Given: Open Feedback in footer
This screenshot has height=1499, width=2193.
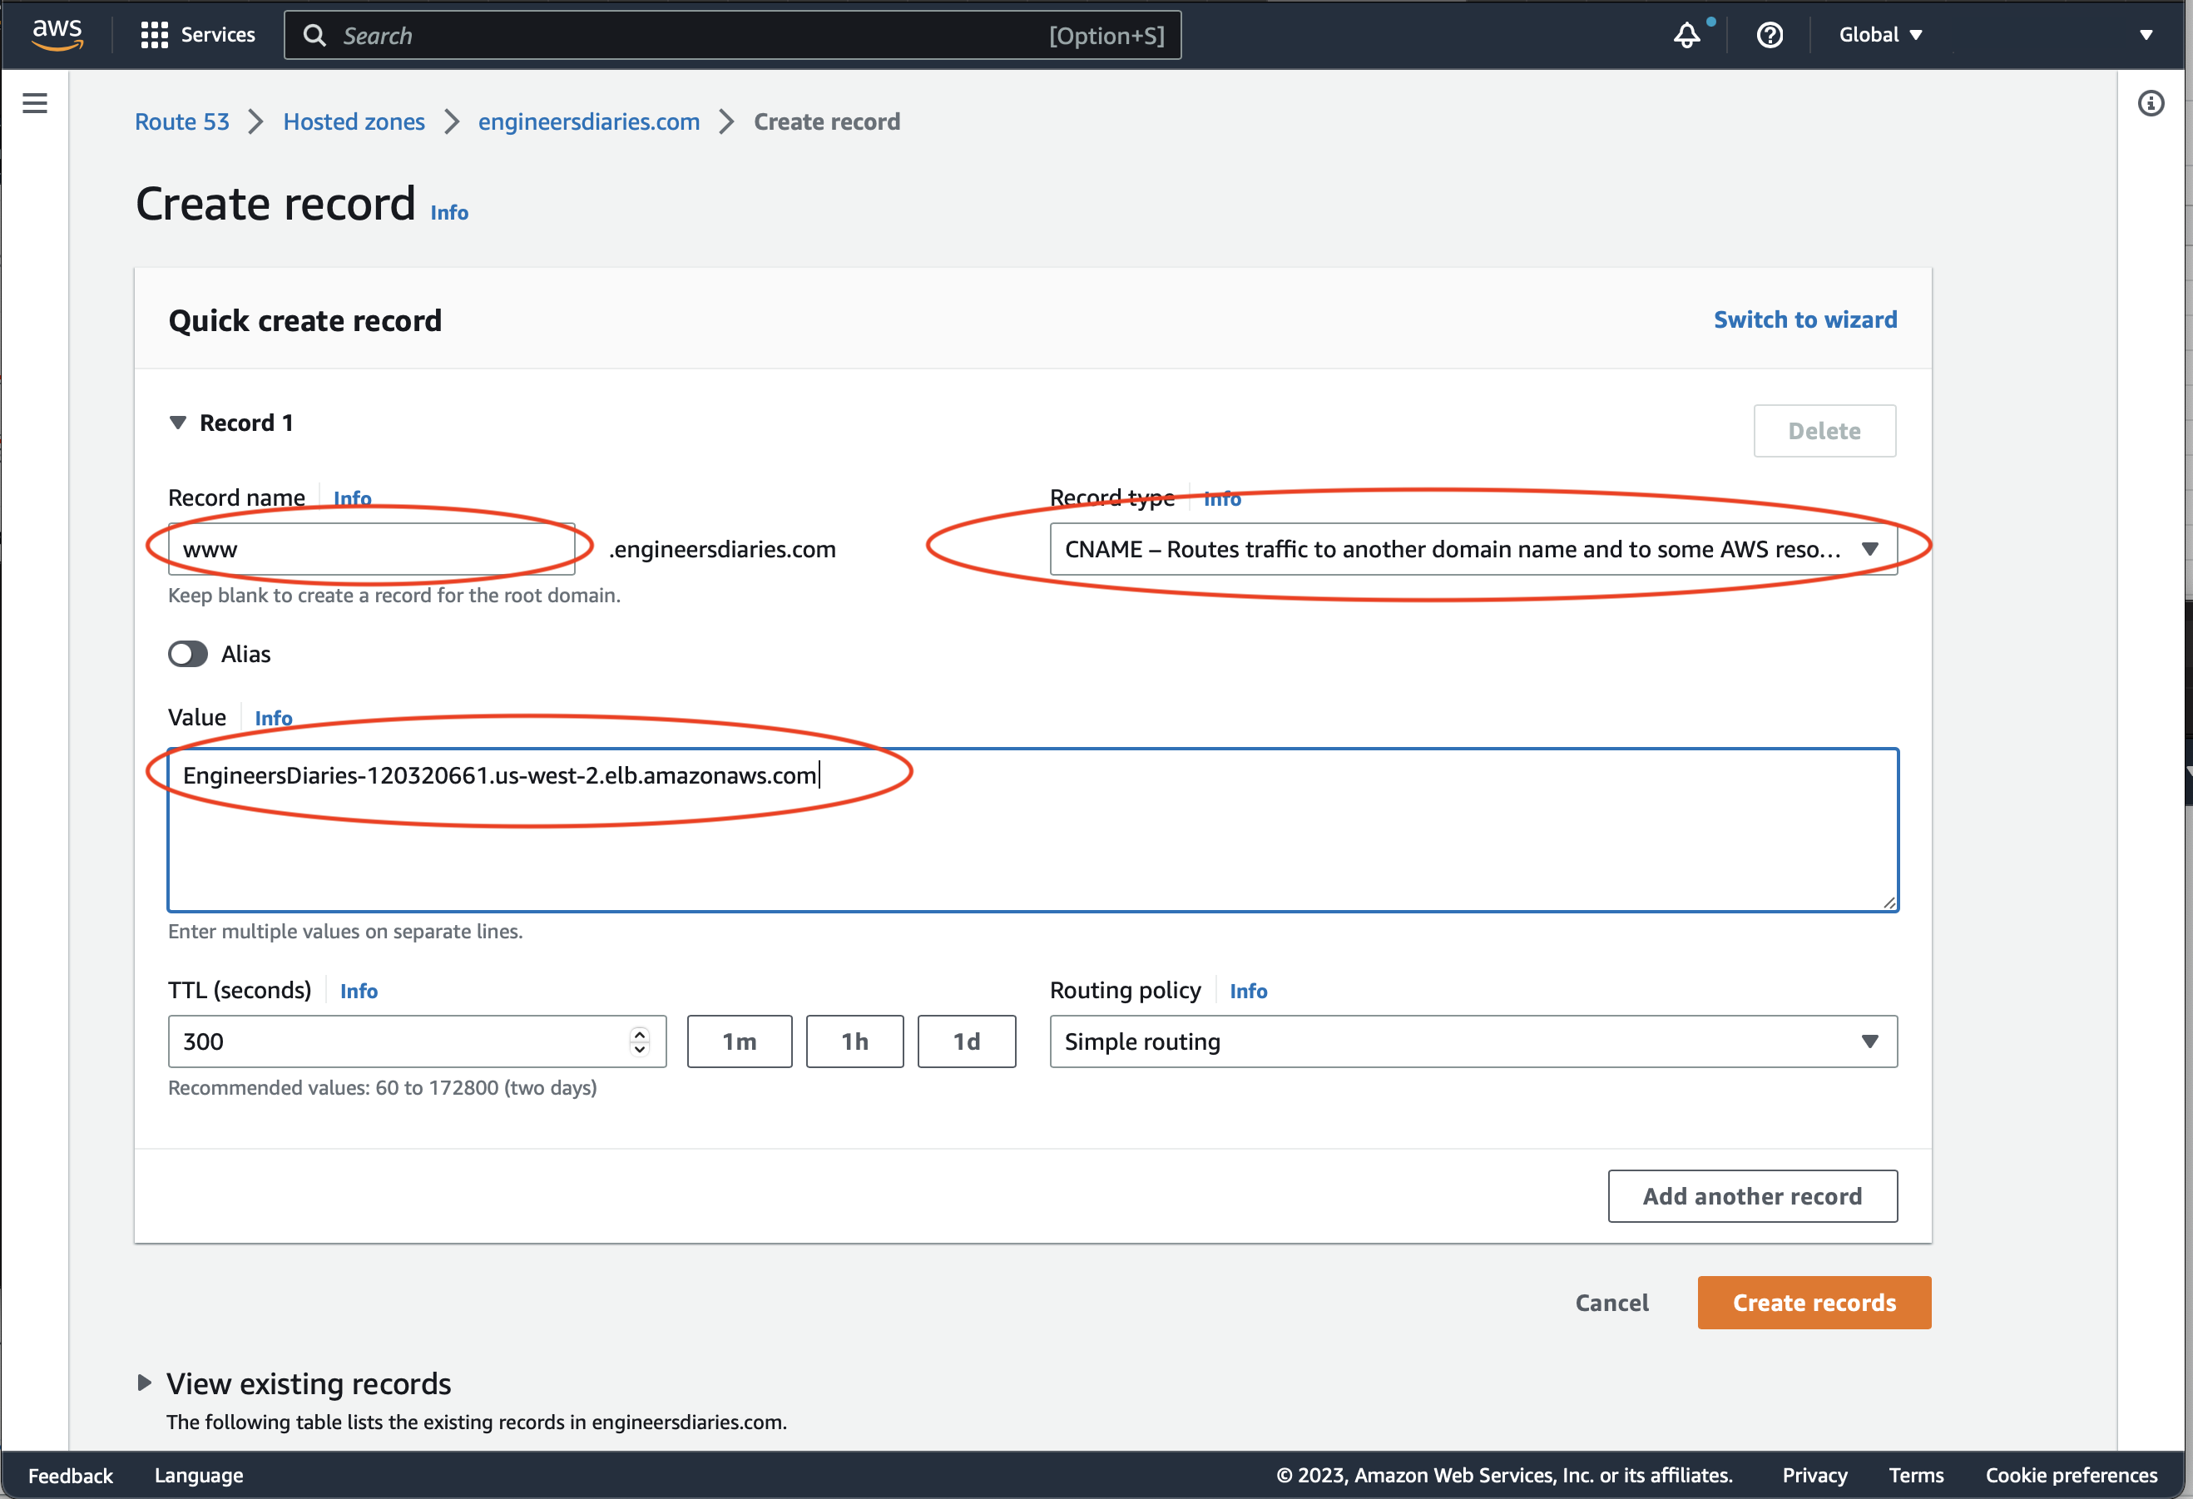Looking at the screenshot, I should click(x=71, y=1476).
